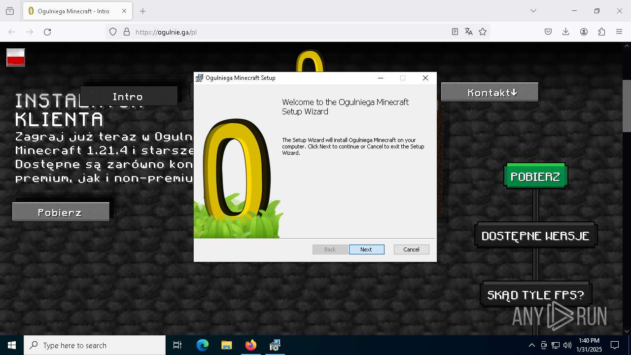Click the taskbar search box

click(x=95, y=345)
